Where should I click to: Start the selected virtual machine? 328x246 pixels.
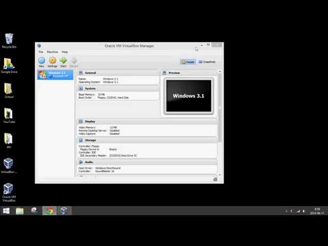(x=63, y=63)
